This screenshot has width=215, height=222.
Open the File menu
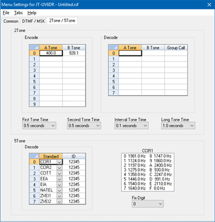[6, 13]
